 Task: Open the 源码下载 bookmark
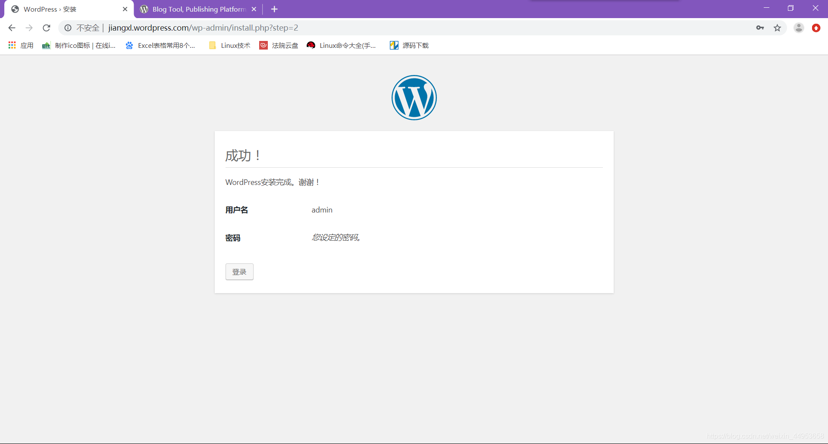coord(409,45)
